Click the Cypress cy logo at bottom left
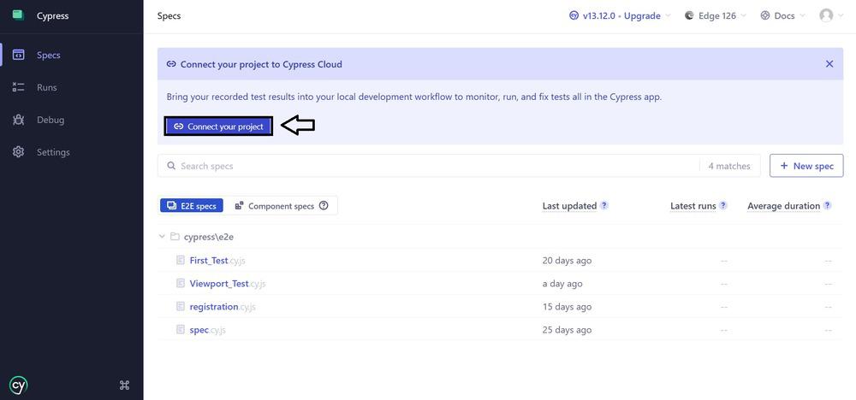This screenshot has width=856, height=400. pyautogui.click(x=19, y=385)
